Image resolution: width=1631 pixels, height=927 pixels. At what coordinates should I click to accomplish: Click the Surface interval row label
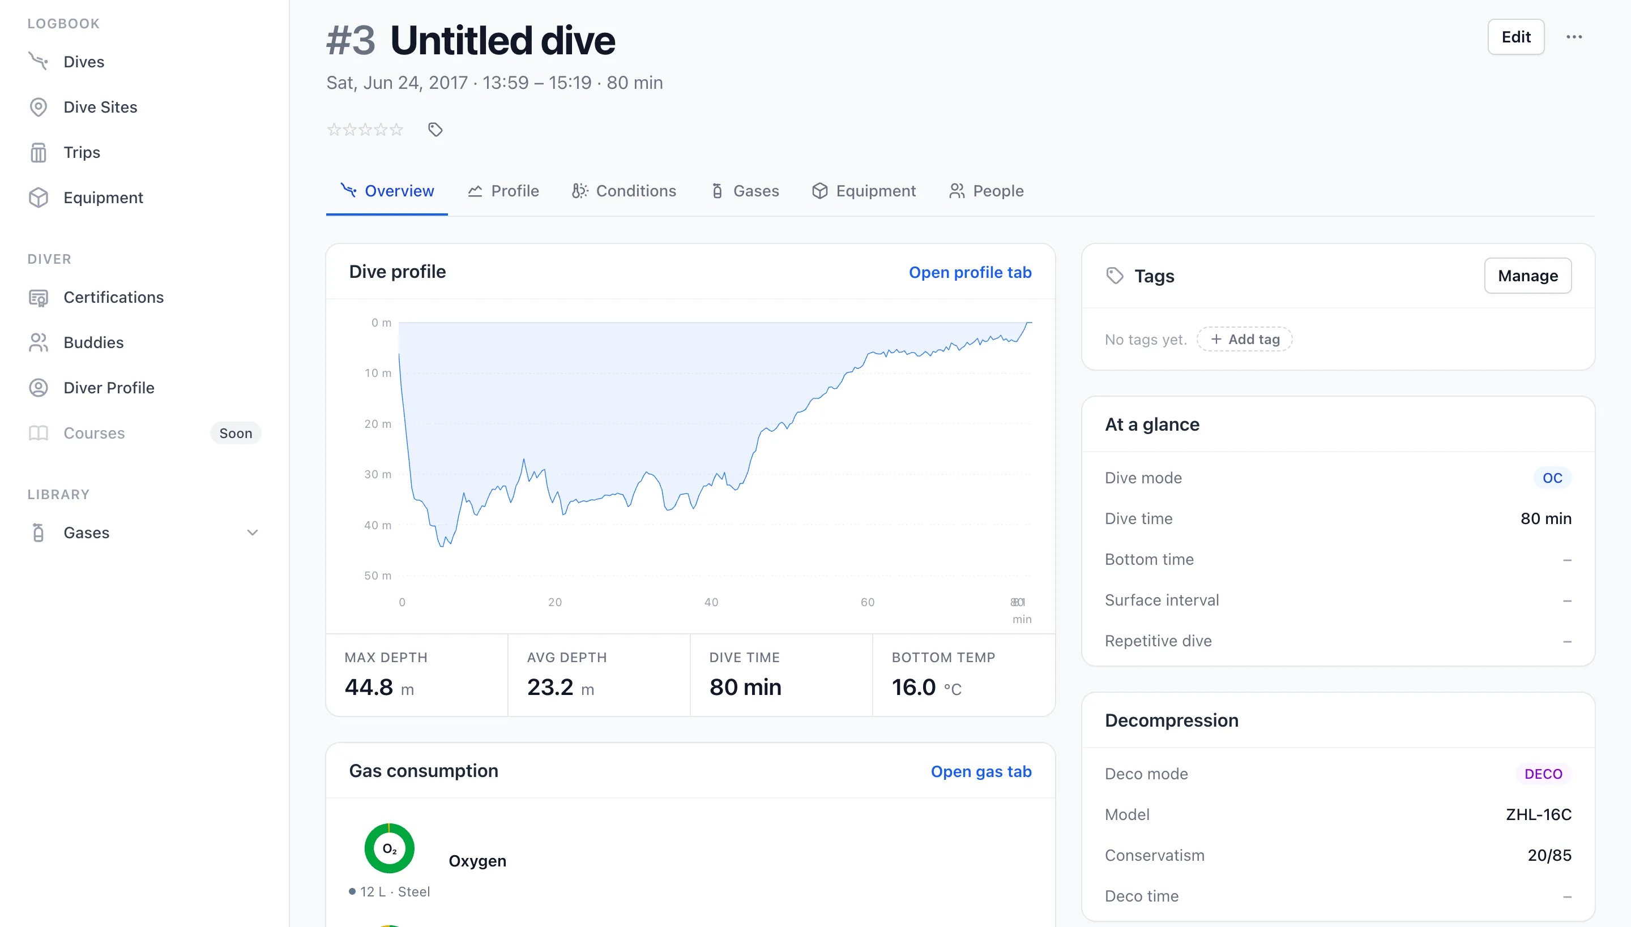(1162, 600)
